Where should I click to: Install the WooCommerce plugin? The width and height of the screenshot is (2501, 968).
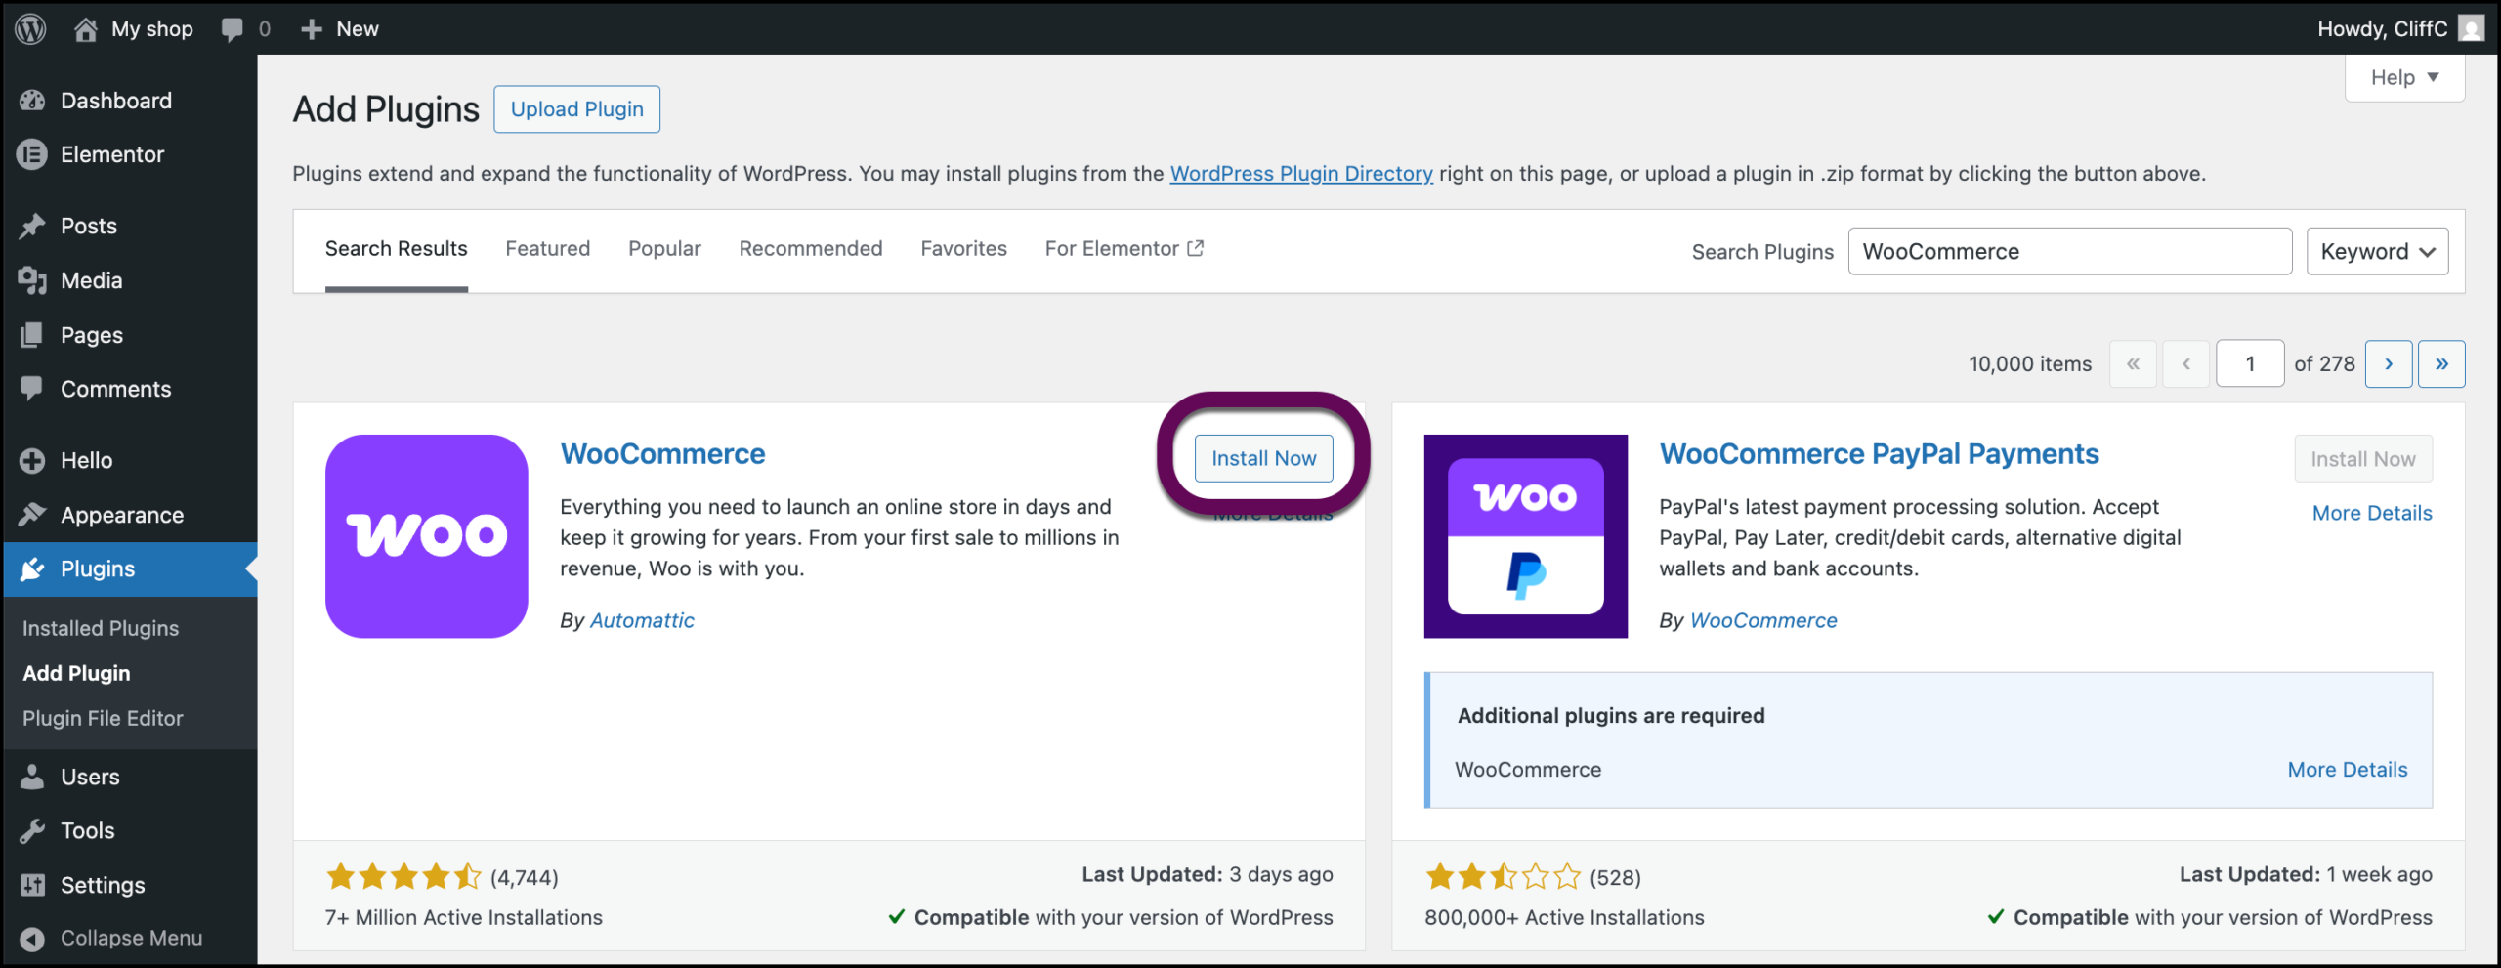(1263, 457)
